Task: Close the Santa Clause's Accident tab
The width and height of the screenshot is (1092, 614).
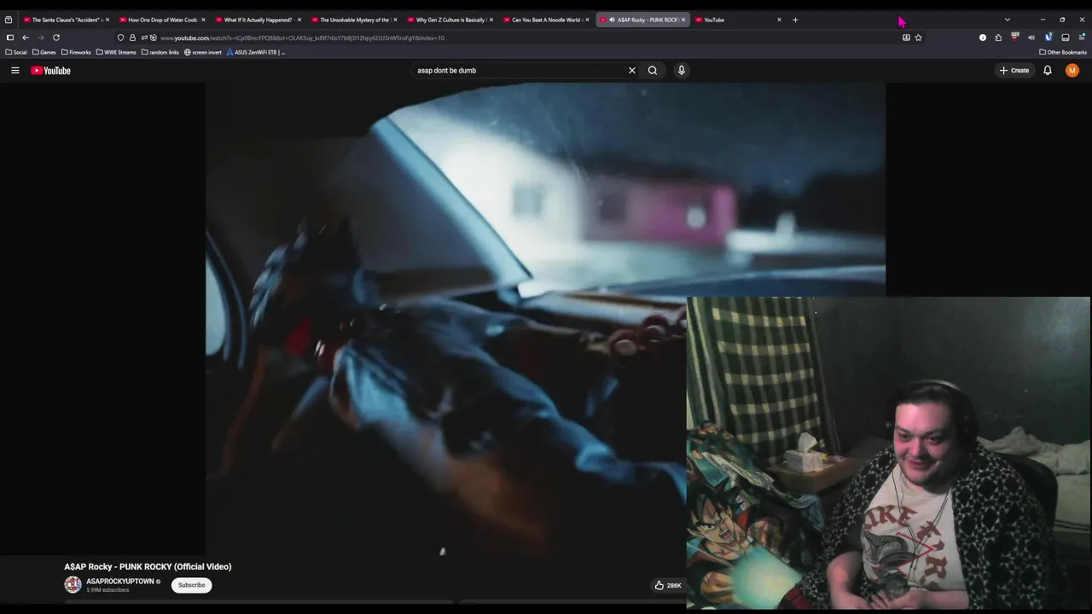Action: point(107,20)
